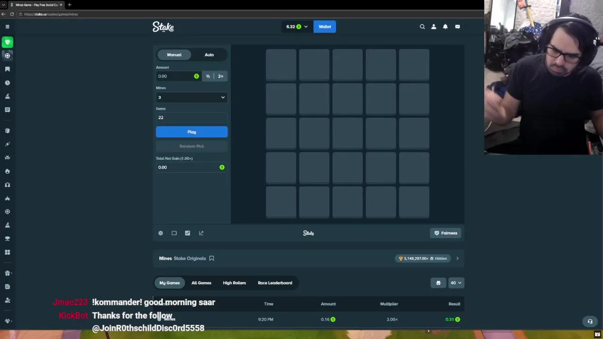This screenshot has width=603, height=339.
Task: Open the 40 rows-per-page dropdown
Action: pyautogui.click(x=456, y=283)
